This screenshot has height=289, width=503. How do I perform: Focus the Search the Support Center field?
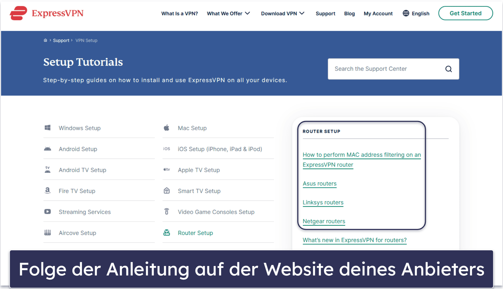coord(393,69)
